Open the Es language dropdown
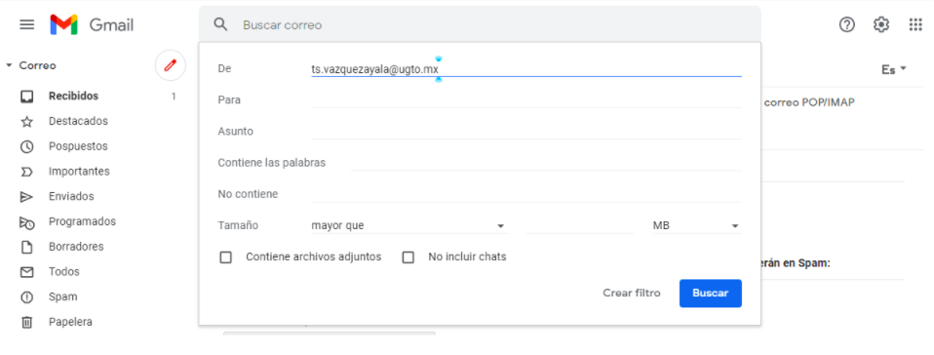The height and width of the screenshot is (355, 934). (x=894, y=69)
